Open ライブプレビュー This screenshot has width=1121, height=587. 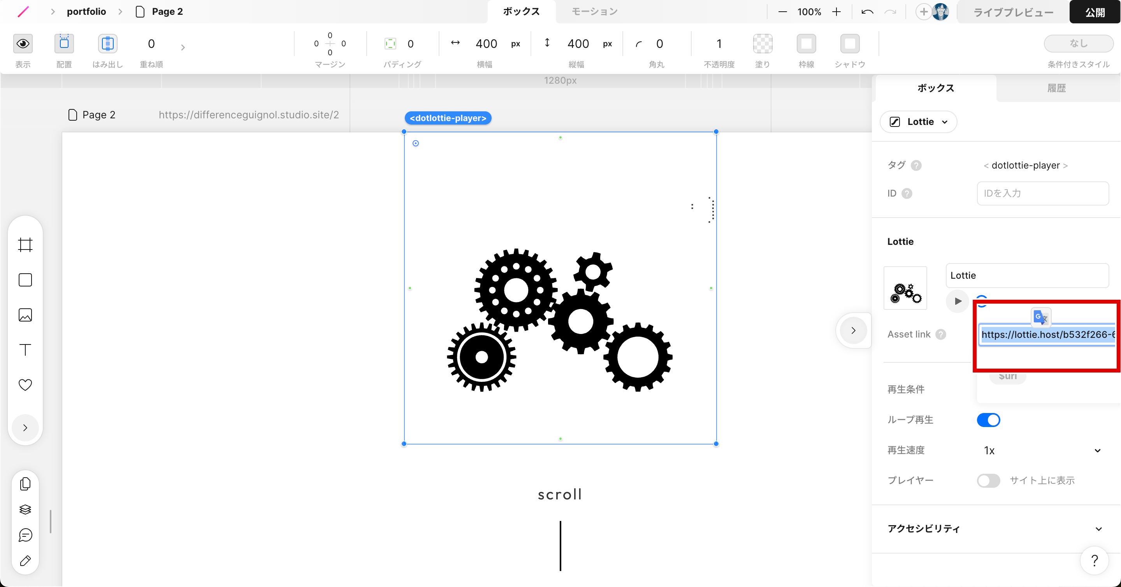(x=1013, y=12)
